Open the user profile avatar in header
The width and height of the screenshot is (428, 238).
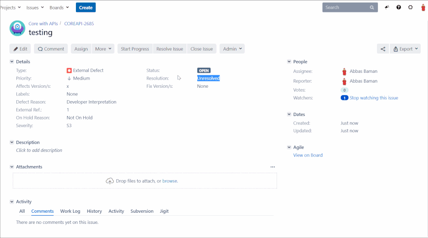click(x=423, y=7)
